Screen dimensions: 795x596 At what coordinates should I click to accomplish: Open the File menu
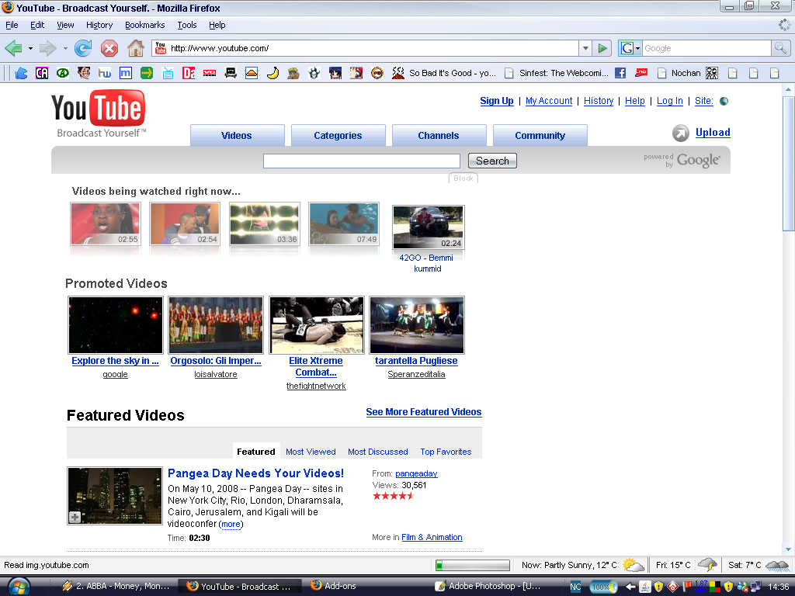pyautogui.click(x=12, y=25)
